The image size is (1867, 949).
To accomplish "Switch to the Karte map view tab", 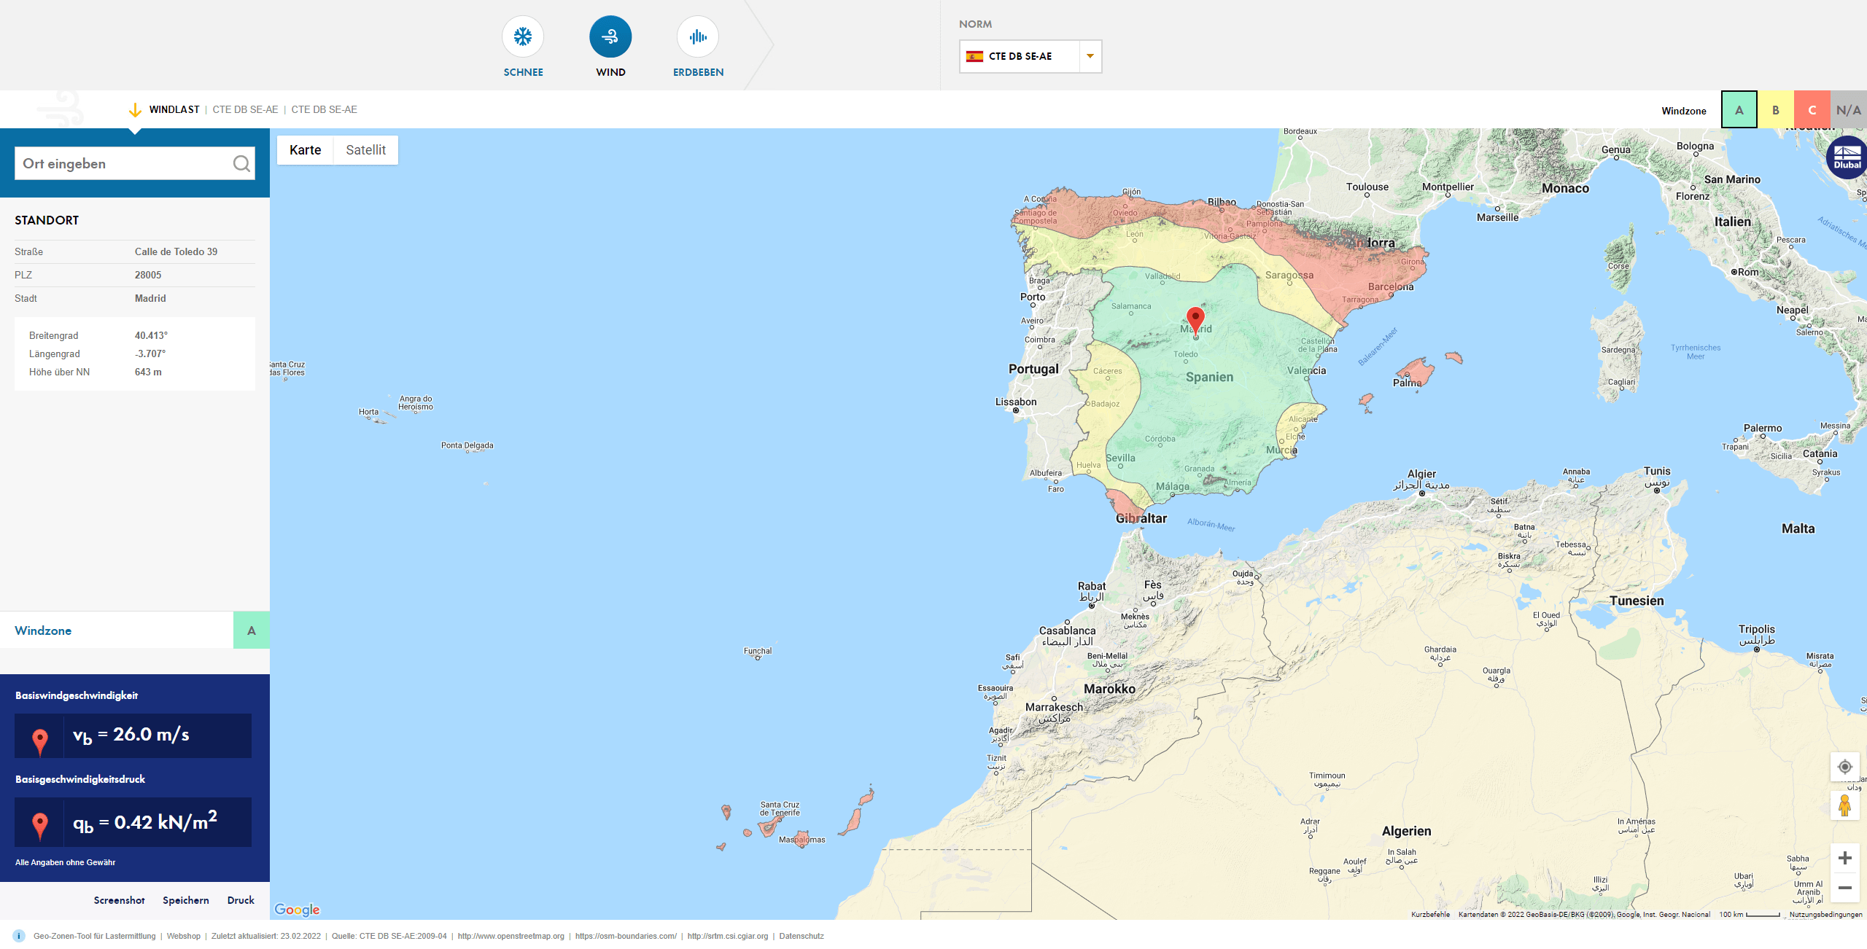I will coord(306,149).
